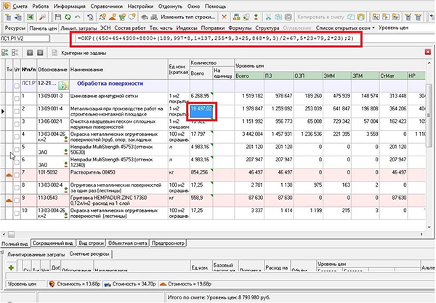The height and width of the screenshot is (303, 436).
Task: Tick the checkbox for row 7 Растворитель 08450
Action: tap(17, 175)
